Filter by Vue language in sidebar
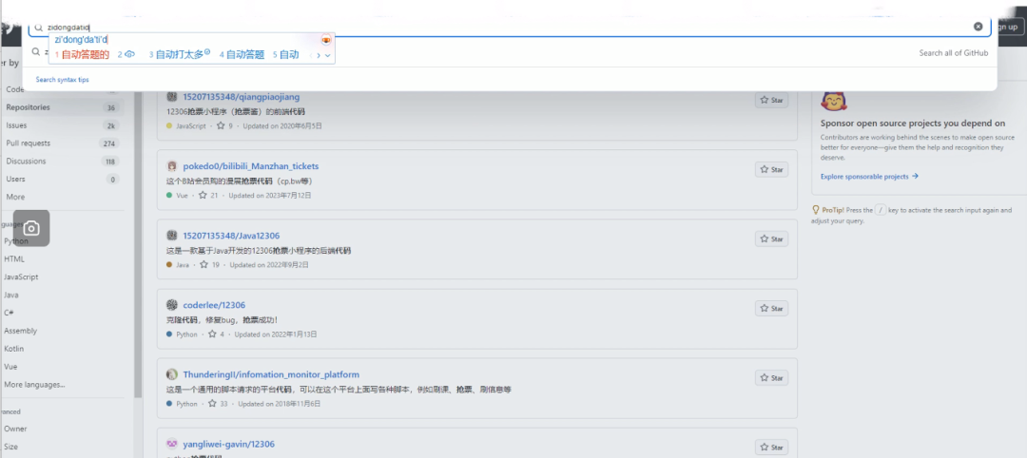1027x458 pixels. click(10, 367)
